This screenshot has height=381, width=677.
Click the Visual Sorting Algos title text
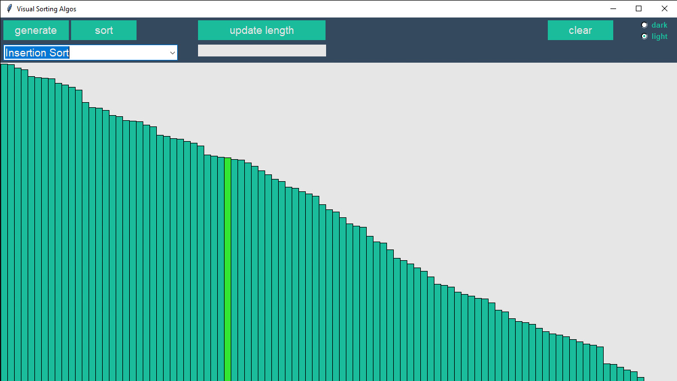(x=46, y=9)
